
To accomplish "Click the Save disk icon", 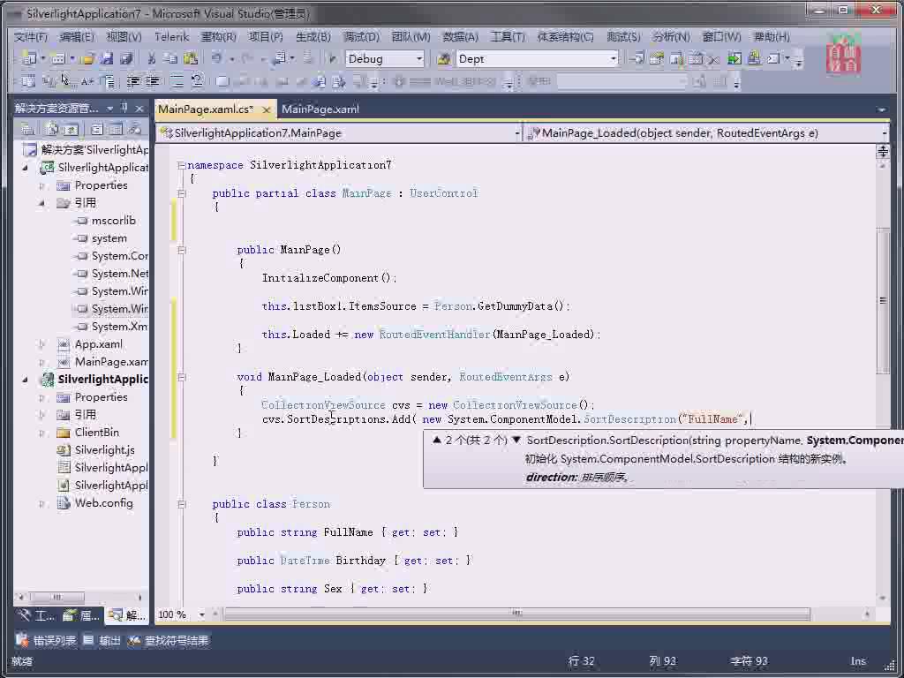I will pos(107,58).
